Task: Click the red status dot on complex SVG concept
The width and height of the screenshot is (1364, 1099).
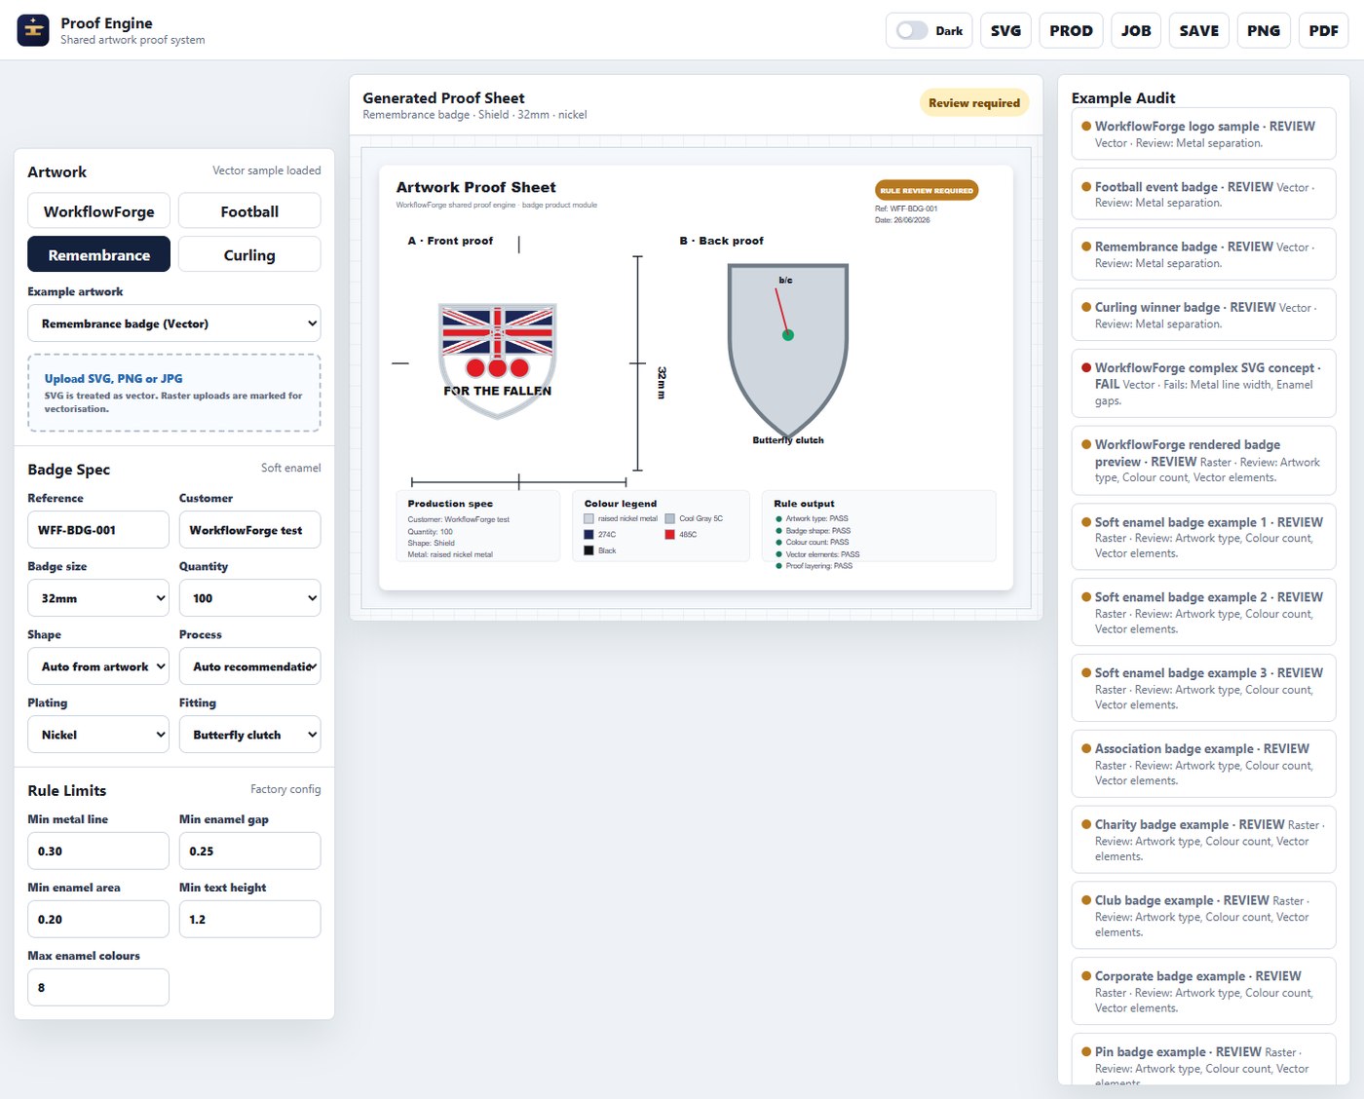Action: click(1086, 368)
